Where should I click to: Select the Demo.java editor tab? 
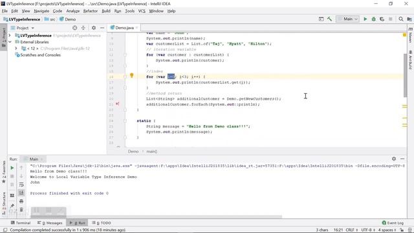(x=124, y=28)
